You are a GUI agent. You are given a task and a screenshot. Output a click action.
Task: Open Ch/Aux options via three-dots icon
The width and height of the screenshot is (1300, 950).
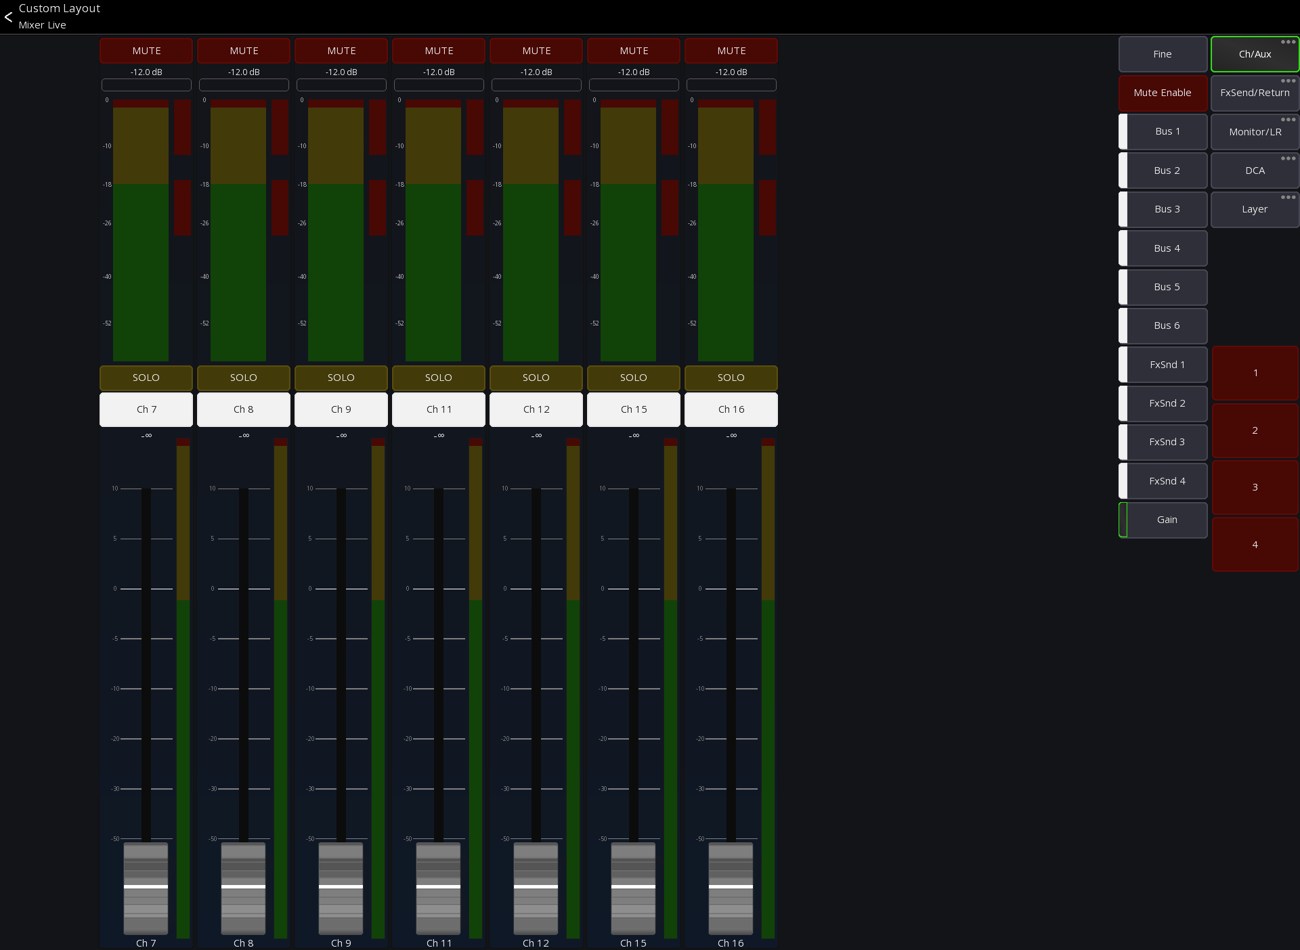[1288, 42]
